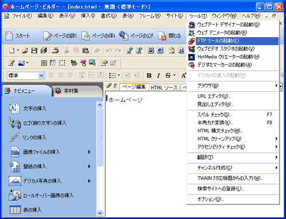Click the Internet Explorer preview icon
The height and width of the screenshot is (219, 286).
tap(160, 50)
